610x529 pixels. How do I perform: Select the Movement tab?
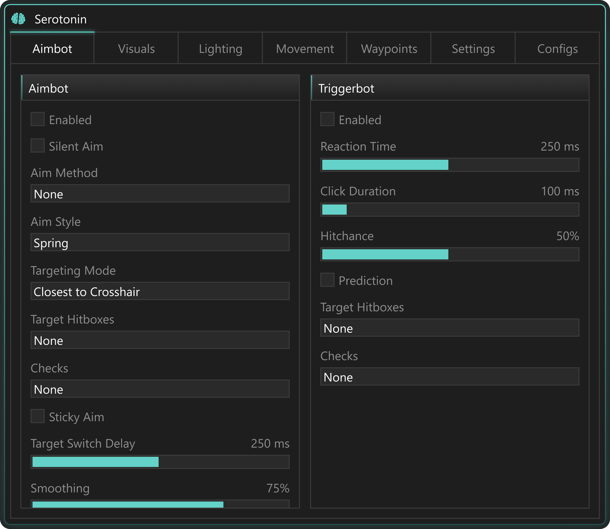[305, 48]
